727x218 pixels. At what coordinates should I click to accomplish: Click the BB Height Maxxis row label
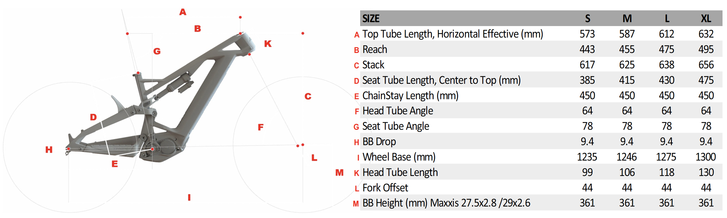446,203
